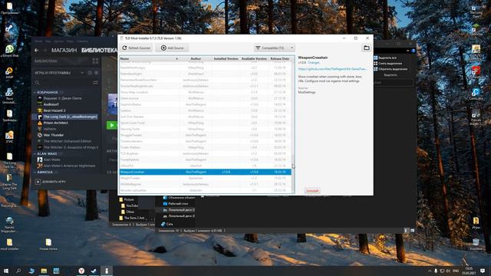
Task: Open the Steam taskbar icon
Action: point(94,271)
